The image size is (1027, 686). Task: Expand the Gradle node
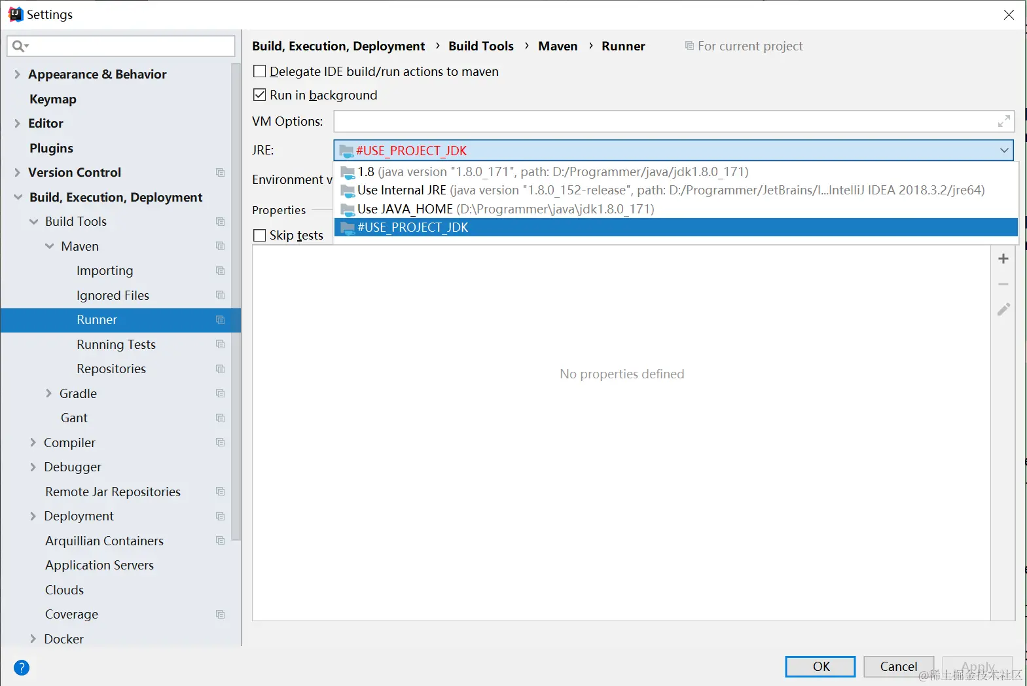point(48,393)
